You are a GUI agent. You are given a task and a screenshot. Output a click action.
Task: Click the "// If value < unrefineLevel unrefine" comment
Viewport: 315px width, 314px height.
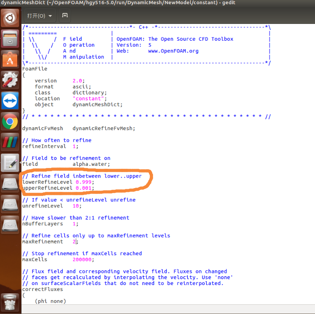[x=79, y=200]
